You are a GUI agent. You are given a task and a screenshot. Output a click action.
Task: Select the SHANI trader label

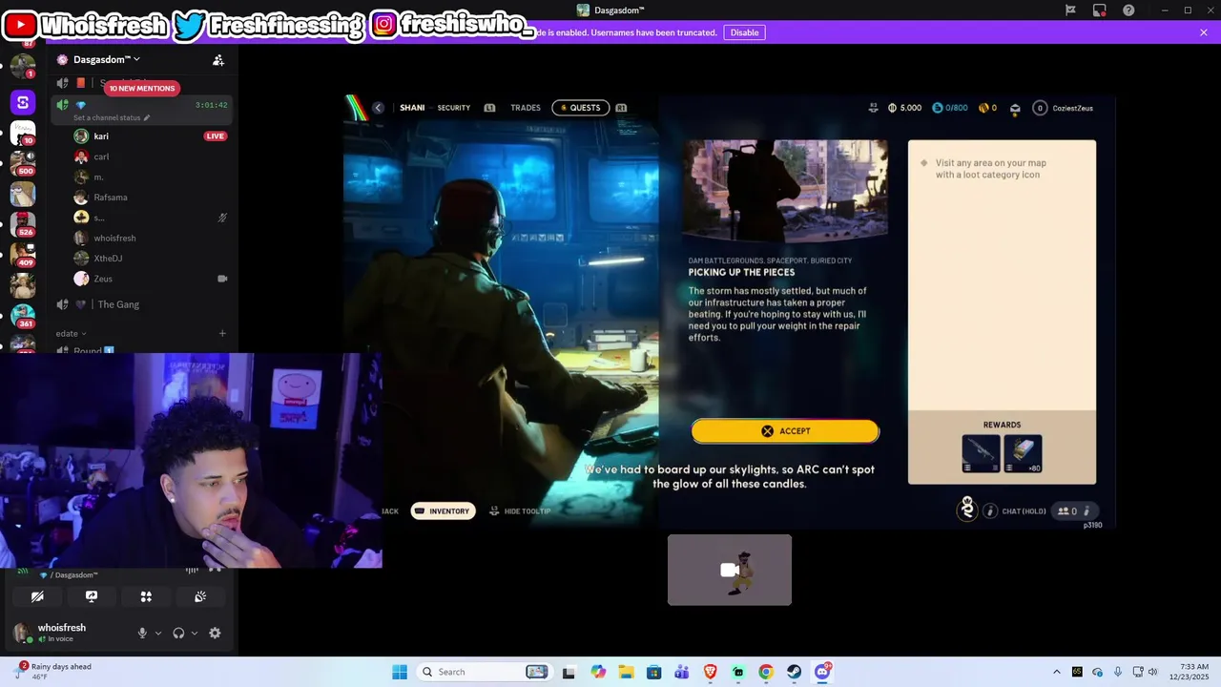[x=412, y=108]
